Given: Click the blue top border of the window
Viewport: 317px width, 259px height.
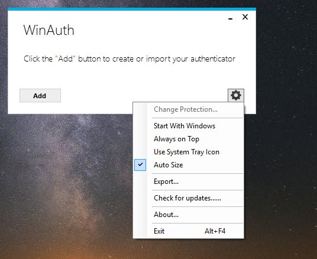Looking at the screenshot, I should [x=132, y=9].
